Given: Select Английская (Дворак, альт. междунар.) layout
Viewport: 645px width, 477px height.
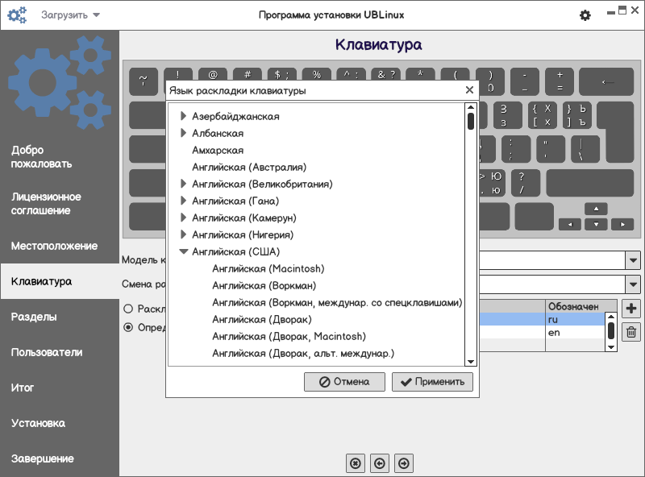Looking at the screenshot, I should (303, 353).
